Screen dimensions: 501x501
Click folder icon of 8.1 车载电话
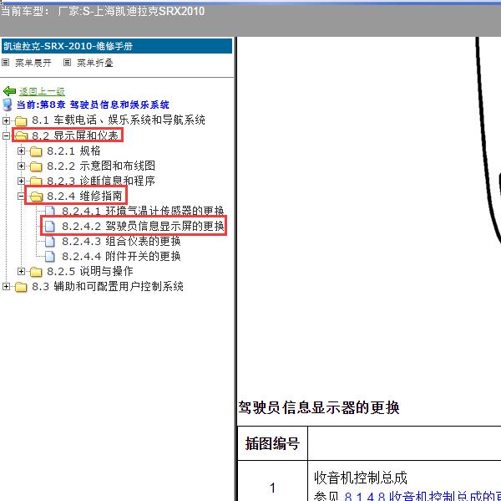(x=21, y=120)
